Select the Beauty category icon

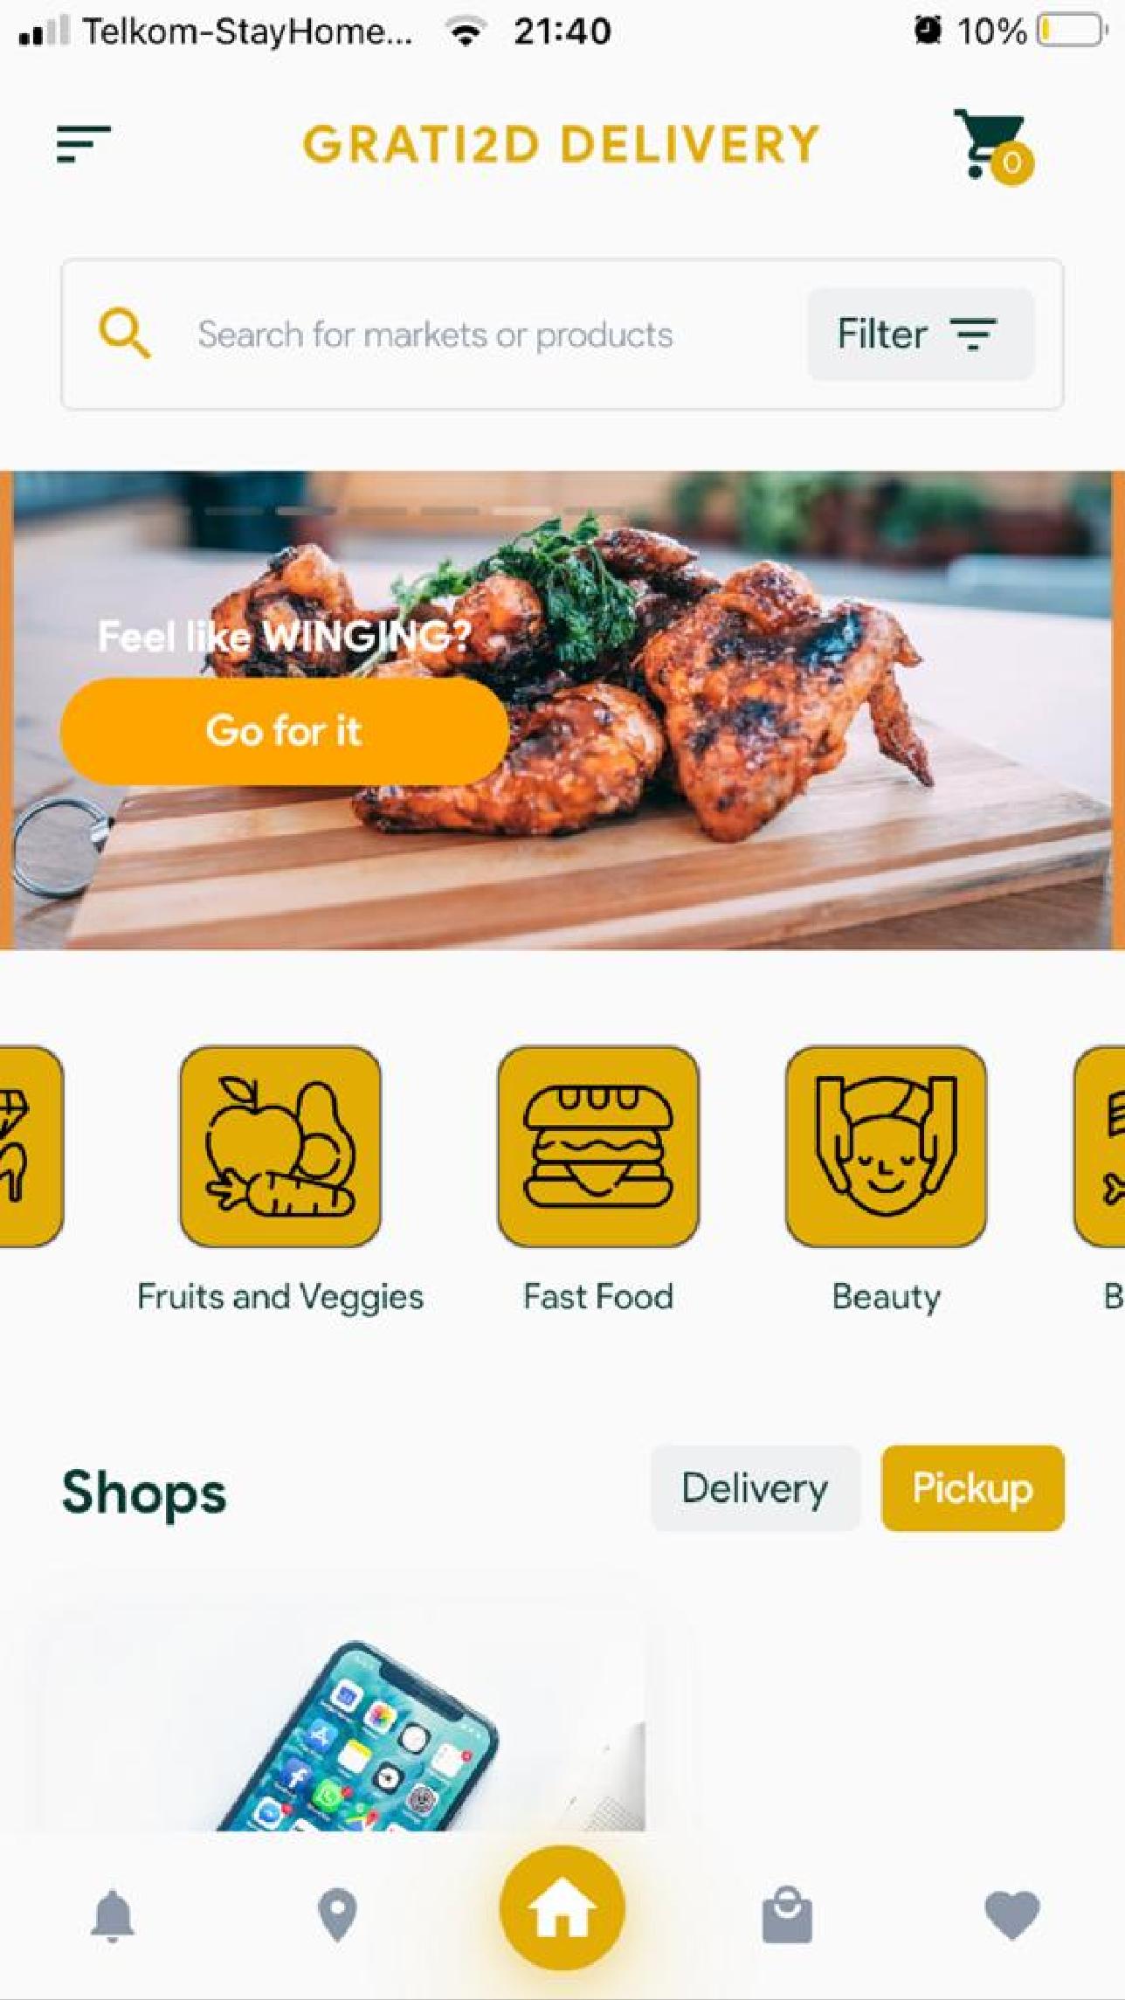tap(886, 1146)
